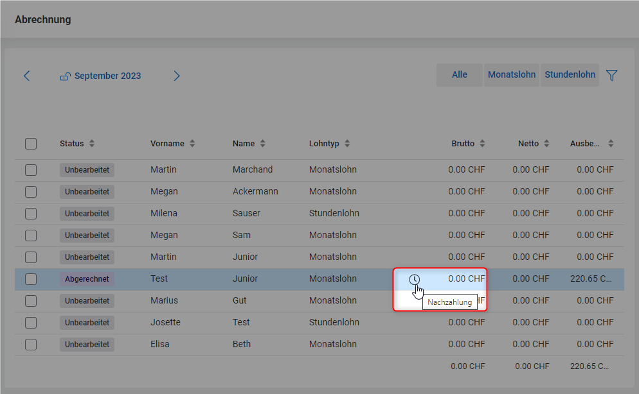639x394 pixels.
Task: Switch to the Stundenlohn filter tab
Action: pyautogui.click(x=570, y=75)
